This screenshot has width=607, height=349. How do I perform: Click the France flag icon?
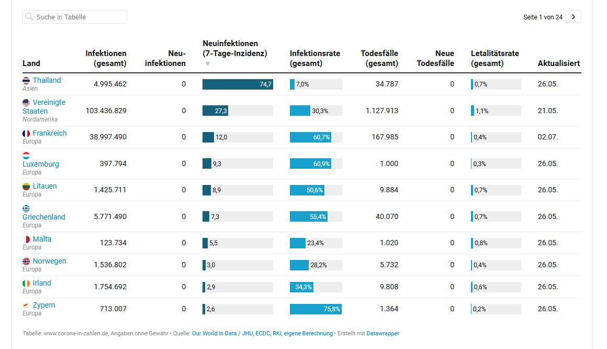[x=26, y=134]
